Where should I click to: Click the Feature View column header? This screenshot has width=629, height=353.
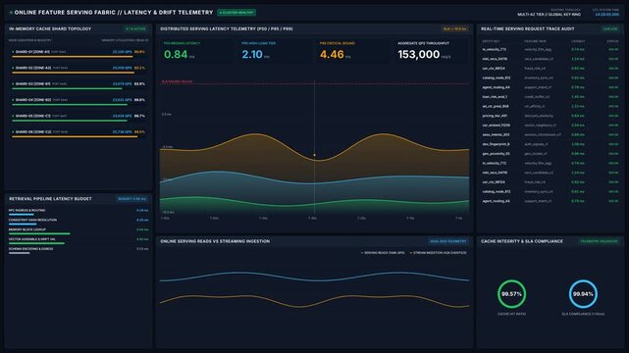(x=535, y=41)
